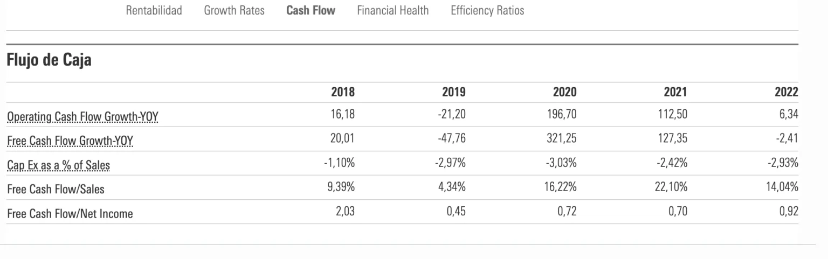This screenshot has width=828, height=259.
Task: Click the 2022 column header
Action: 786,92
